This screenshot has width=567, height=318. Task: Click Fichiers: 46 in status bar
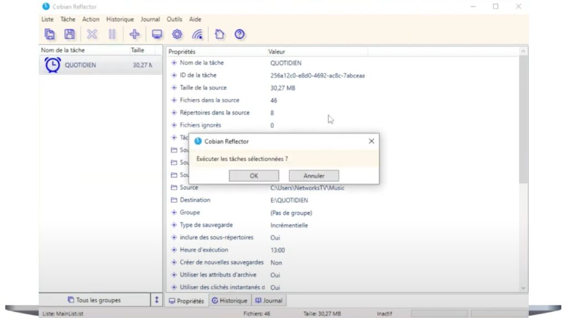pyautogui.click(x=257, y=314)
